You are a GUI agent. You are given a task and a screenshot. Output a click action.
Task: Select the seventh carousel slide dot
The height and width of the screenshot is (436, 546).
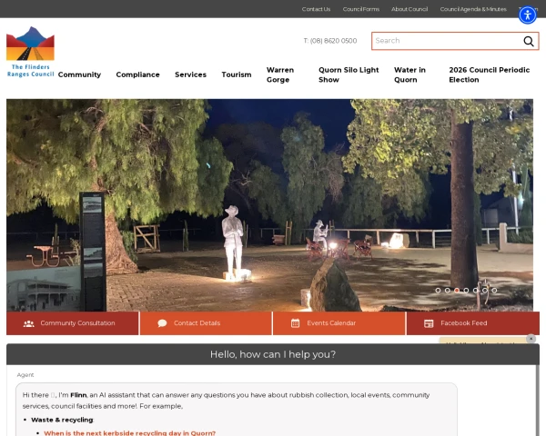click(x=494, y=291)
